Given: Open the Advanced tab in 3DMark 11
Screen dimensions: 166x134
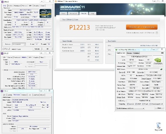Looking at the screenshot, I should point(73,14).
